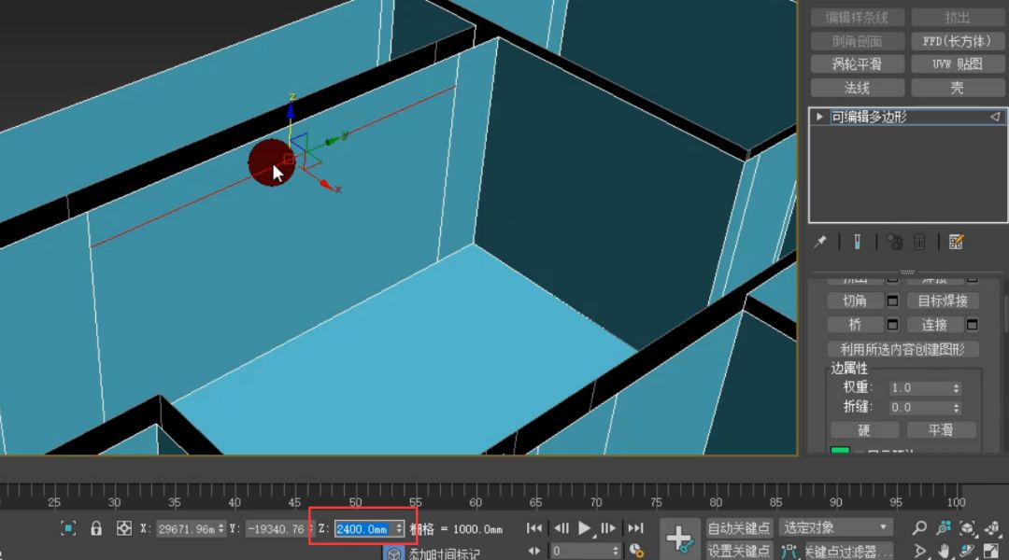Click 倒角剖面 modifier button
The height and width of the screenshot is (560, 1009).
[x=857, y=41]
